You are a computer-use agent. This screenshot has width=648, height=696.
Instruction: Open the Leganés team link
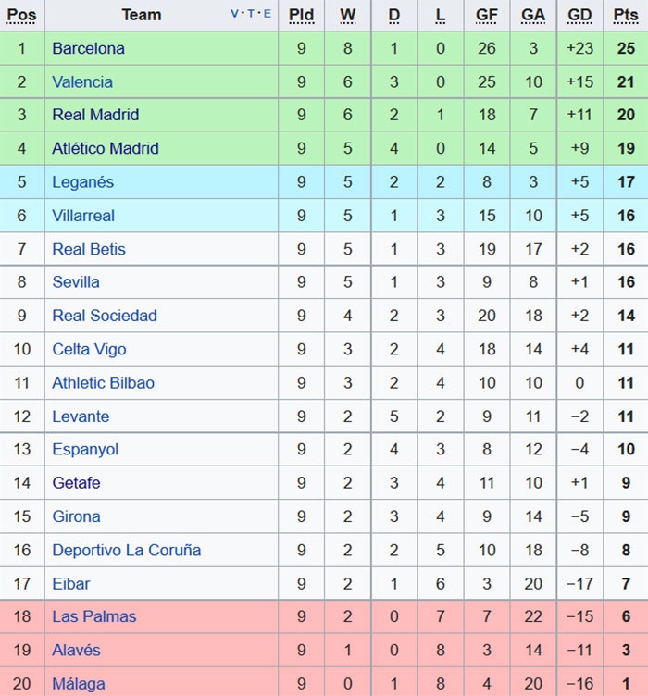(x=82, y=182)
